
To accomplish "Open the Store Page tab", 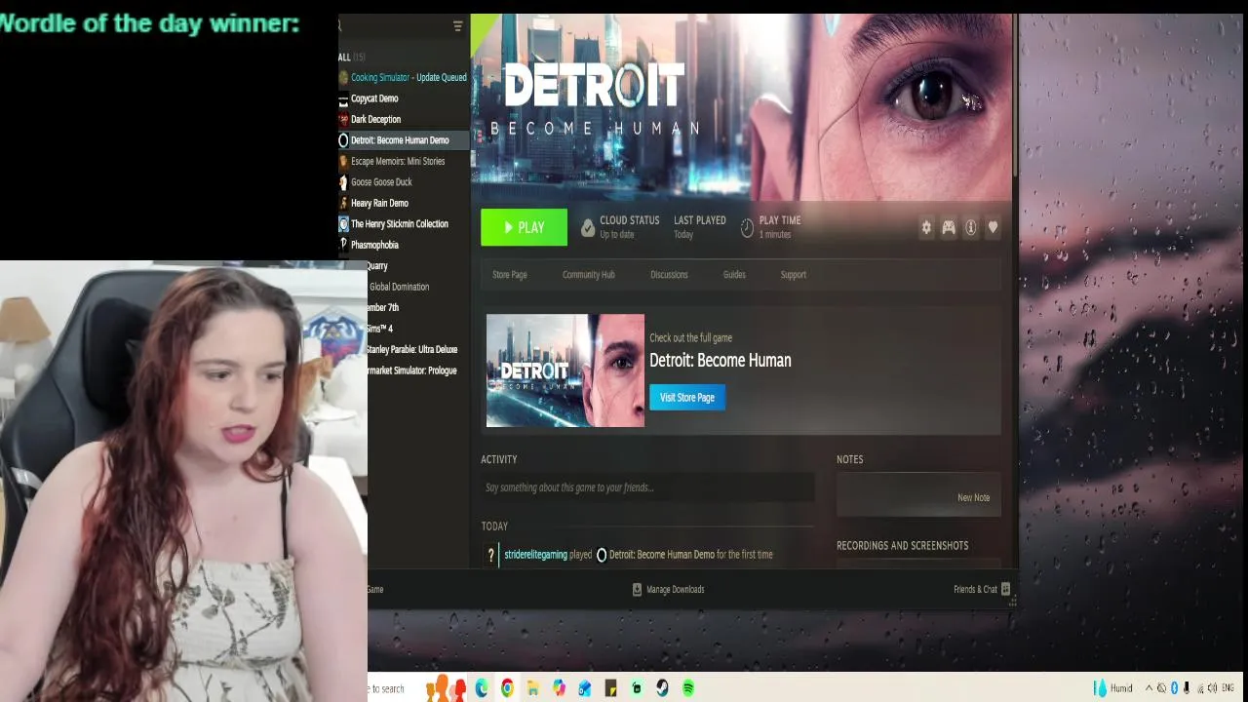I will point(509,275).
